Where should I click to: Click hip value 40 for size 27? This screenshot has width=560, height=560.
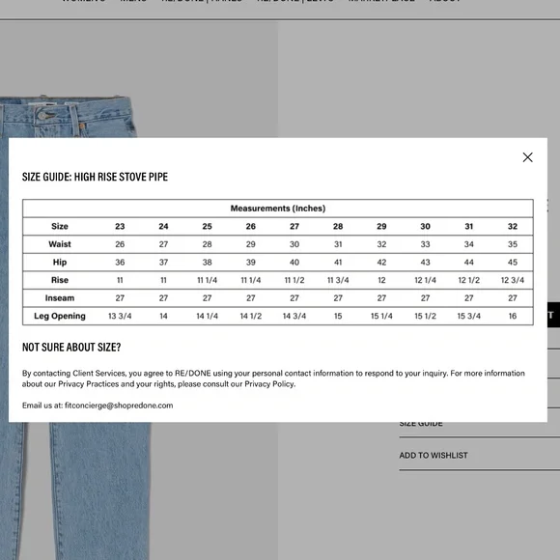[x=294, y=262]
